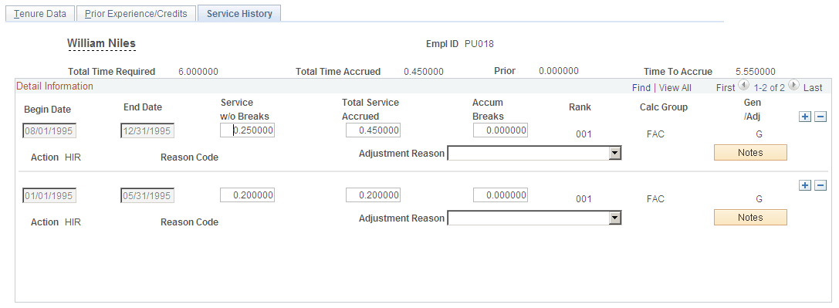Delete the 08/01/1995 service row
Image resolution: width=839 pixels, height=308 pixels.
pos(820,117)
